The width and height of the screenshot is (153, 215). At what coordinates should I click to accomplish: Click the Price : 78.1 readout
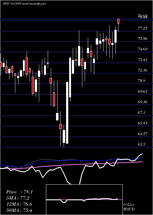[19, 192]
